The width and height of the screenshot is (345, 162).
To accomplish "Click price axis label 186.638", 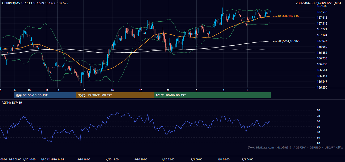I will click(322, 64).
